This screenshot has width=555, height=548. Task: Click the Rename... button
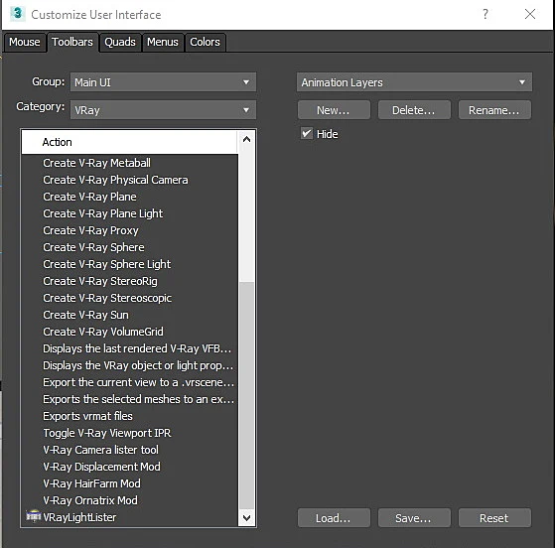click(x=494, y=110)
